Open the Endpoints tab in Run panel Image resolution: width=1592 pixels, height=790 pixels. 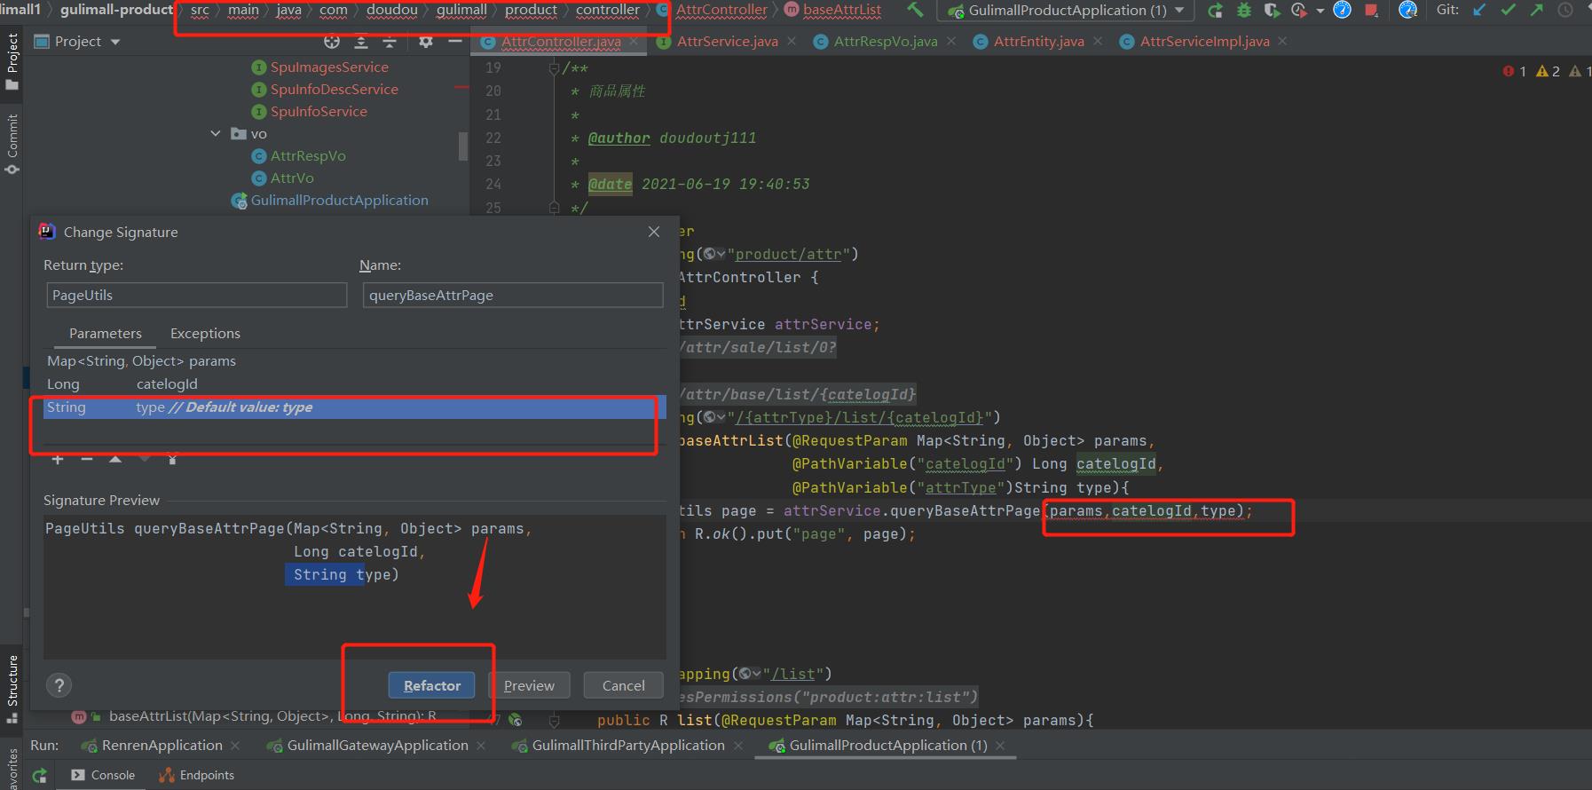[x=196, y=775]
